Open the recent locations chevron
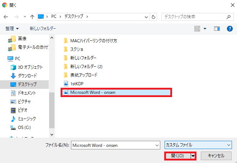This screenshot has width=237, height=163. 25,17
